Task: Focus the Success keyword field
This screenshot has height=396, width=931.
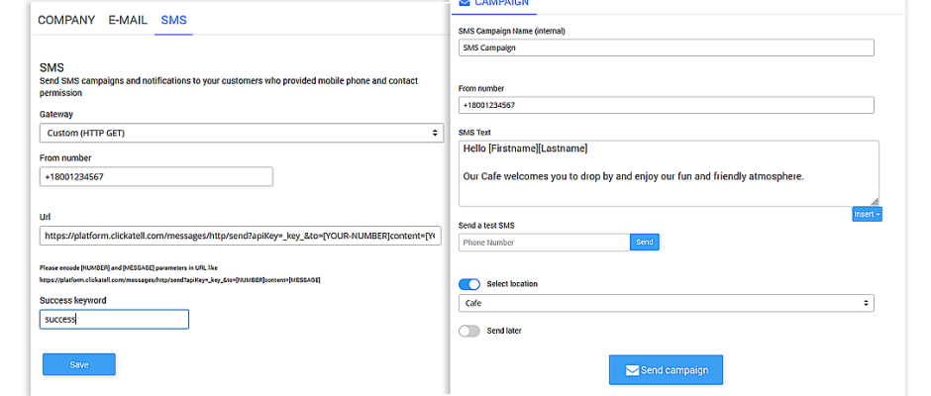Action: (x=114, y=320)
